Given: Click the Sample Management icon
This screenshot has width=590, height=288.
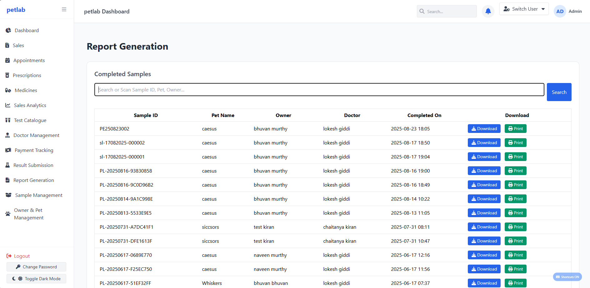Looking at the screenshot, I should 8,195.
